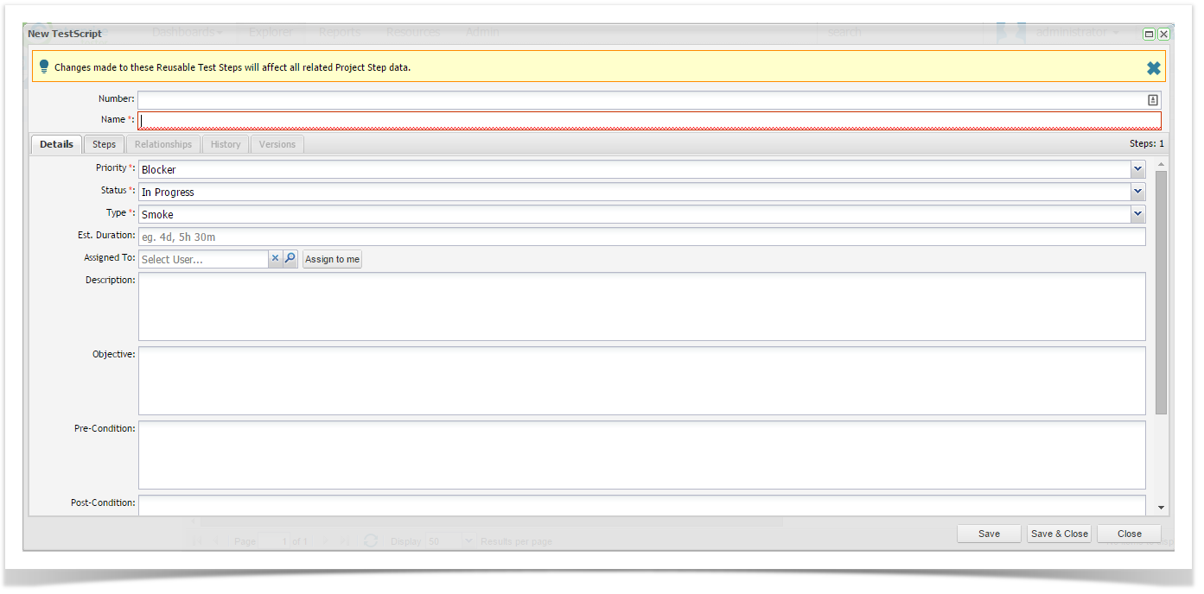Image resolution: width=1204 pixels, height=594 pixels.
Task: Switch to the Steps tab
Action: coord(104,144)
